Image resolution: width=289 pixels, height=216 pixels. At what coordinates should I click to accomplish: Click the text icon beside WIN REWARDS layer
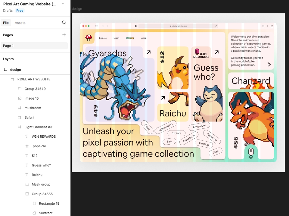pos(27,136)
